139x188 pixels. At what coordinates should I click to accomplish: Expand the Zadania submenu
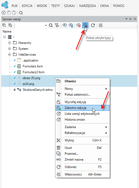point(83,127)
